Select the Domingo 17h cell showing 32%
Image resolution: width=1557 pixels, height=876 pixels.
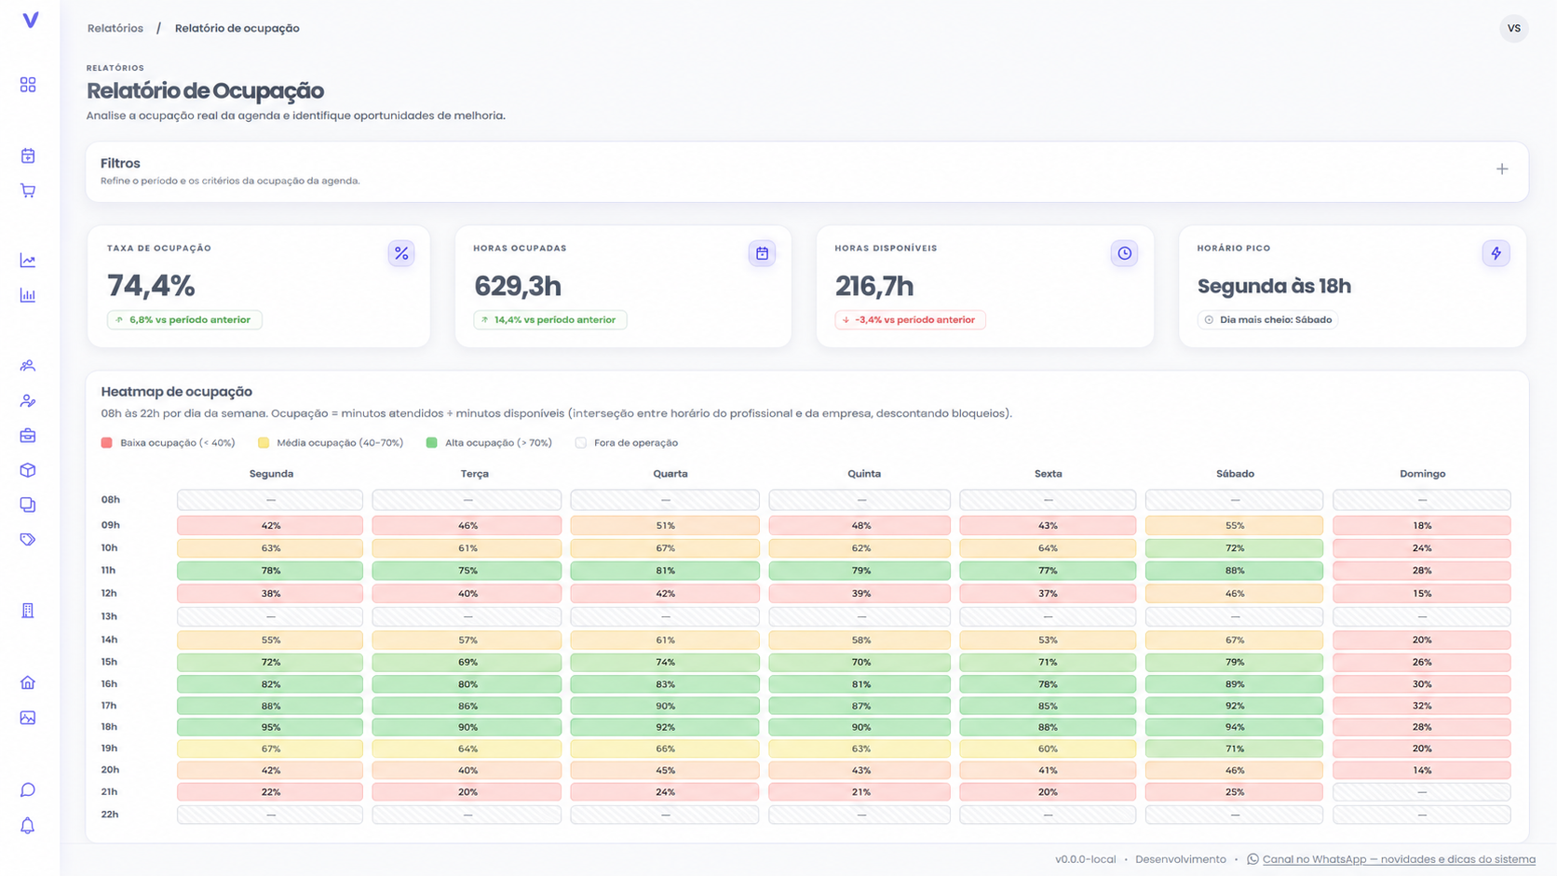click(x=1422, y=706)
